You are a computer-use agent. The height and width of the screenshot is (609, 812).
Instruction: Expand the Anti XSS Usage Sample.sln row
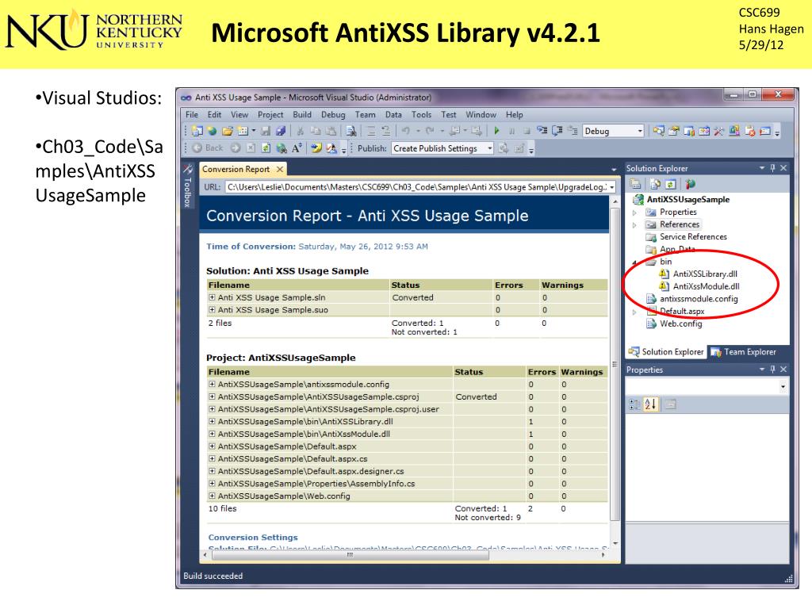point(212,297)
